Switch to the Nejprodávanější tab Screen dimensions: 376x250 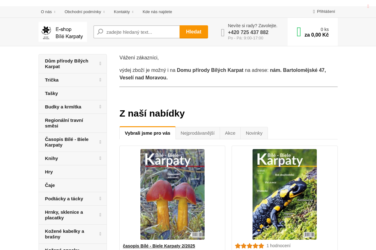click(197, 133)
